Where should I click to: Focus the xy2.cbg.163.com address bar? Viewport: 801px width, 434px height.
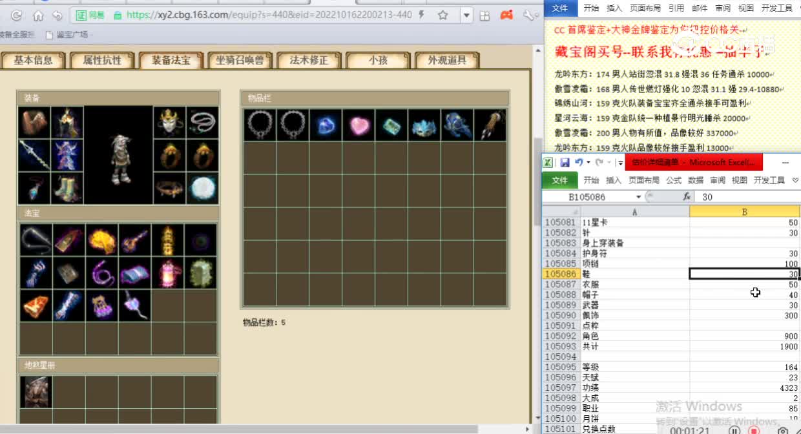pos(269,15)
